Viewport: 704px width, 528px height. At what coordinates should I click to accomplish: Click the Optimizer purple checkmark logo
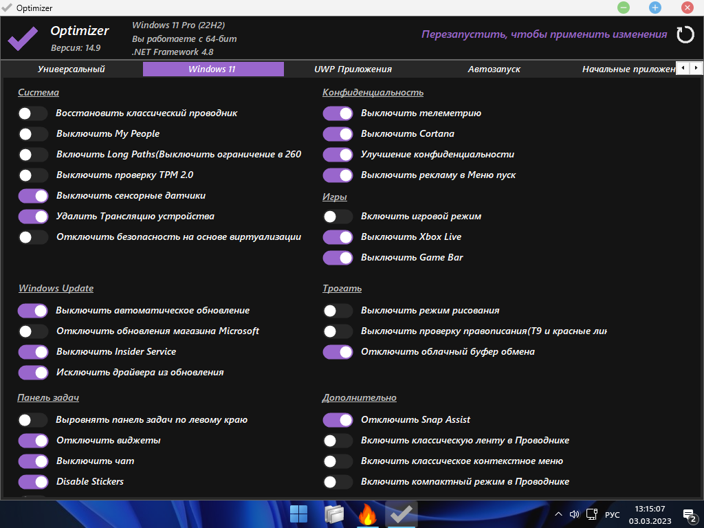click(23, 38)
